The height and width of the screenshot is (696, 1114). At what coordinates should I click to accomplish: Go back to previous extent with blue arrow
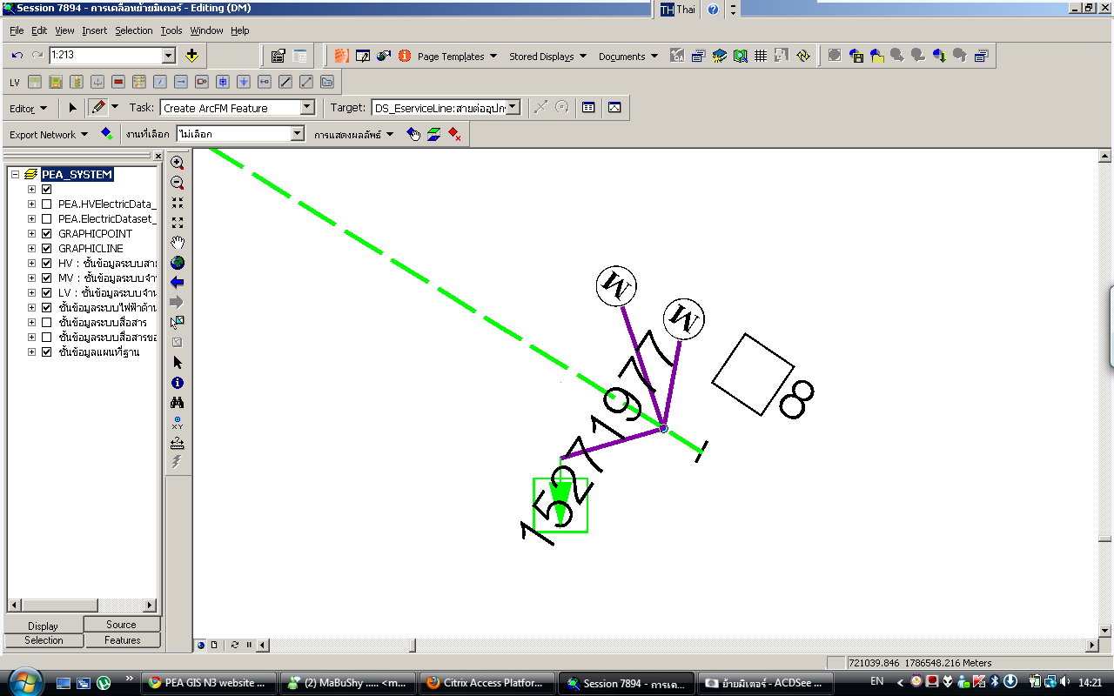coord(178,282)
